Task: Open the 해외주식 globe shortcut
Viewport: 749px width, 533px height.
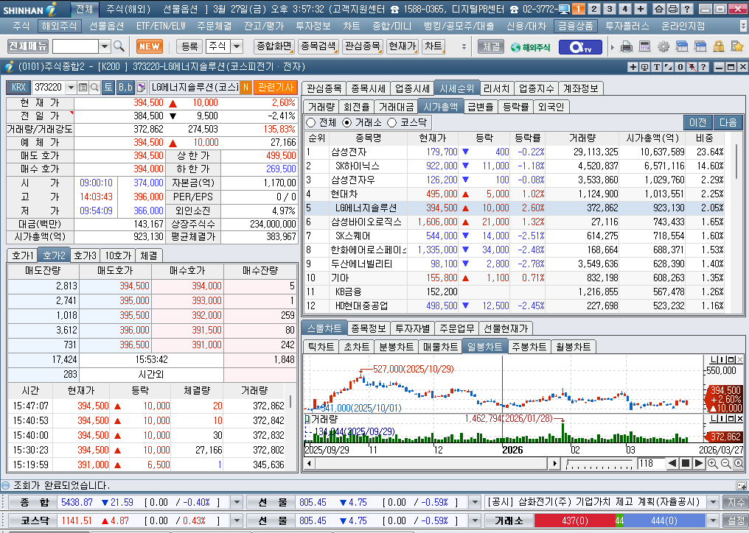Action: [530, 47]
